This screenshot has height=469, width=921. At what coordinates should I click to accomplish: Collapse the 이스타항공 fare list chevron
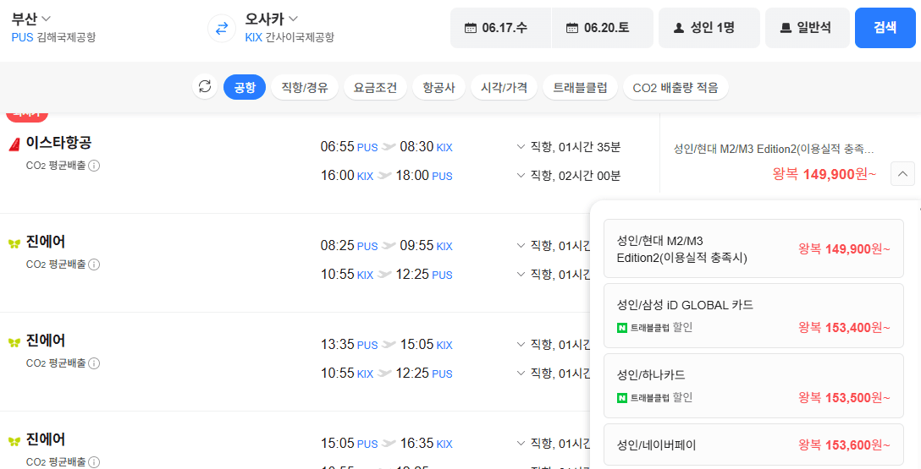(902, 173)
